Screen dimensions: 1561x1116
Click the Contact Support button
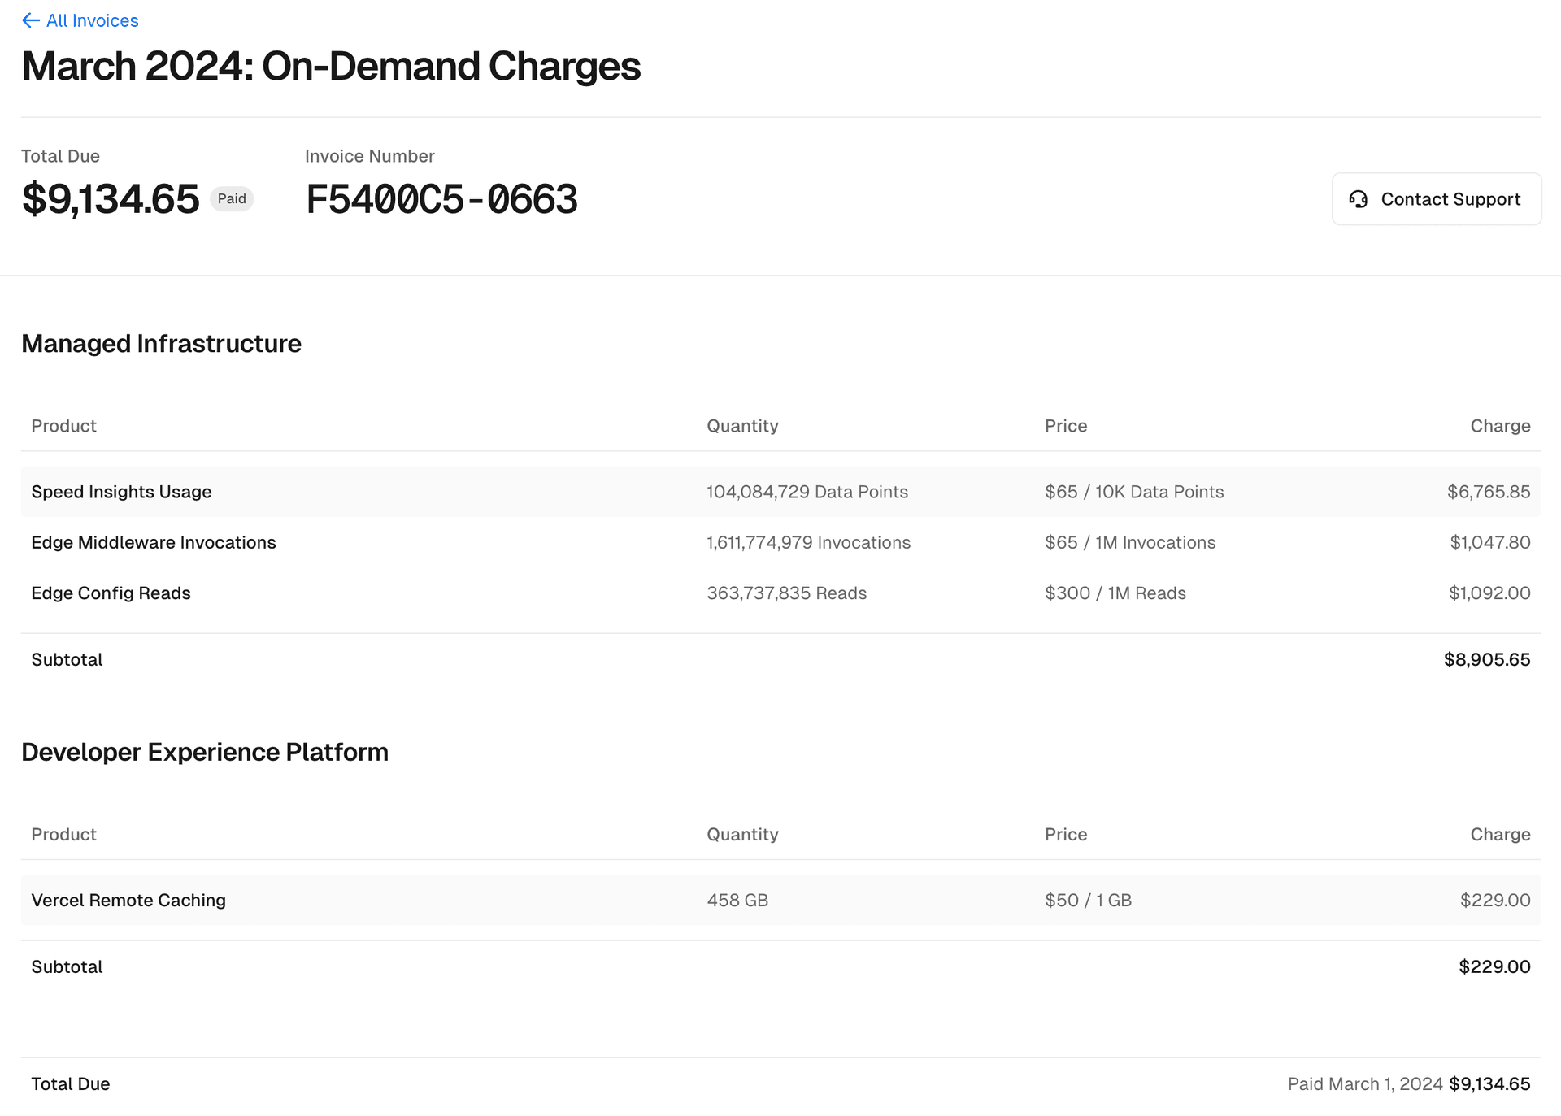[x=1436, y=198]
